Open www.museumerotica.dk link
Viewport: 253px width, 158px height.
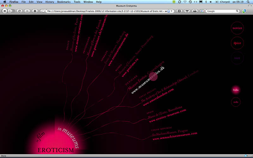tap(148, 80)
